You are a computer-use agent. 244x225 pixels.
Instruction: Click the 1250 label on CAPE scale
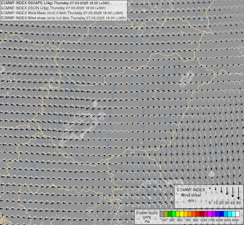pos(204,220)
